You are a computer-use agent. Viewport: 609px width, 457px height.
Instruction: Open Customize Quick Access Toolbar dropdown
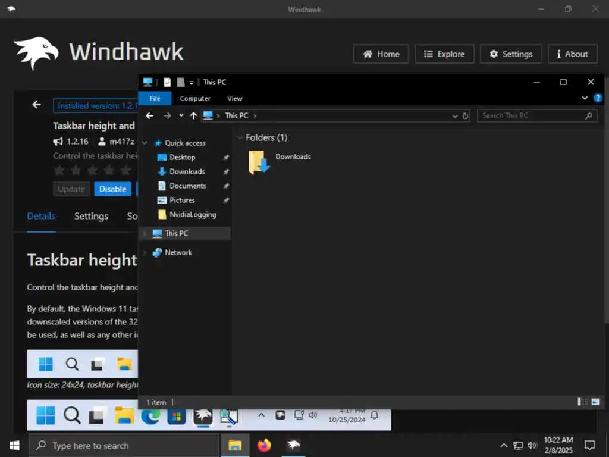(191, 82)
